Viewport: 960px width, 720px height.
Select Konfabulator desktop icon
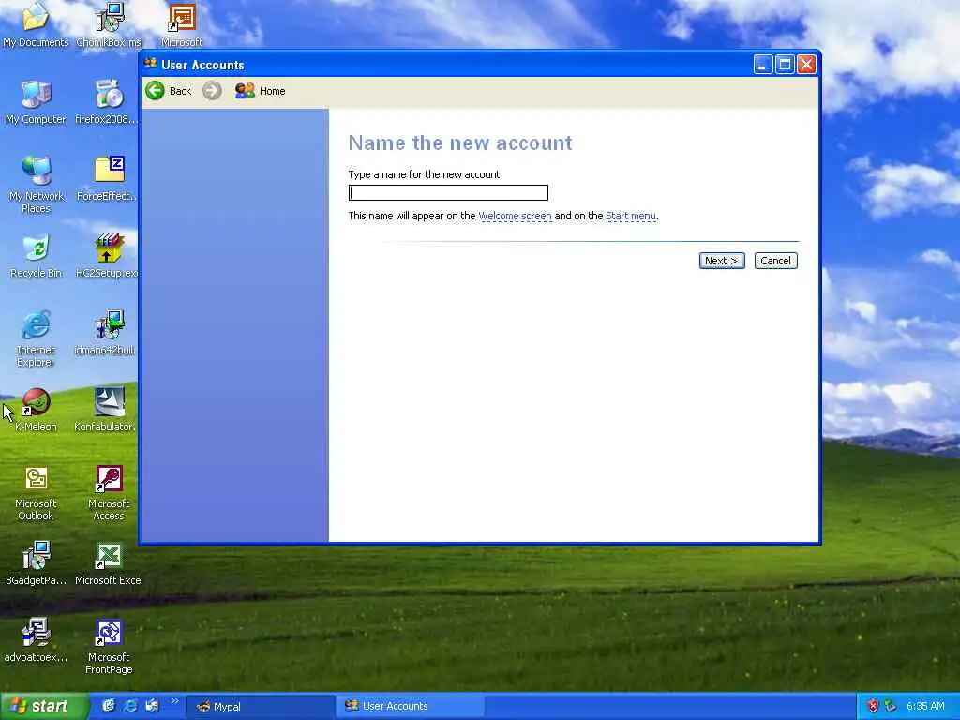(x=105, y=410)
